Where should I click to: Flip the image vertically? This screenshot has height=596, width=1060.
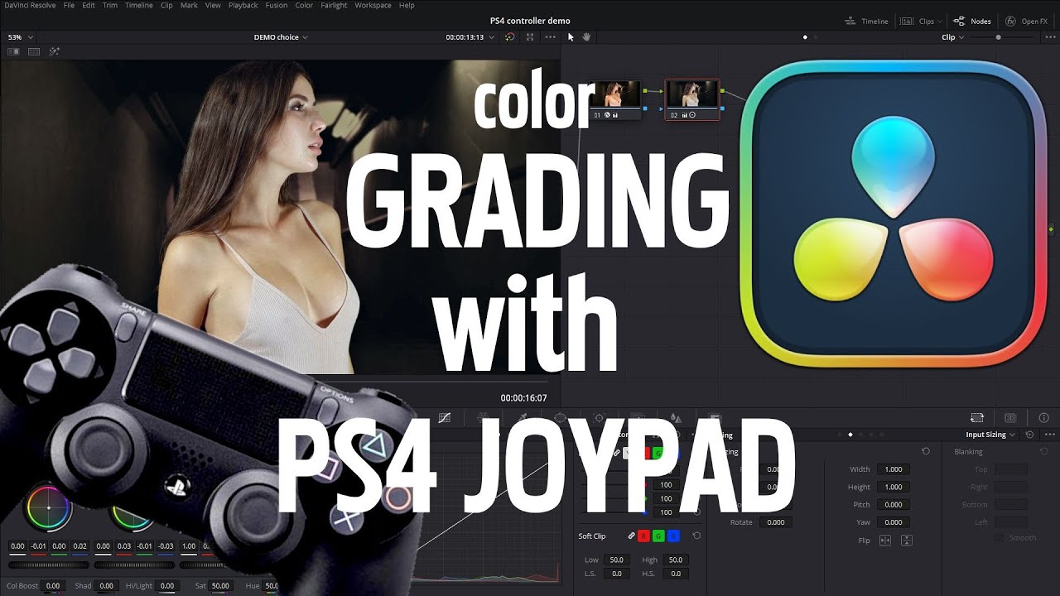(906, 541)
